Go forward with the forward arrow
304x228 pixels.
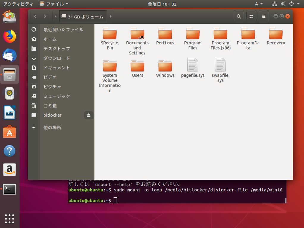coord(45,16)
